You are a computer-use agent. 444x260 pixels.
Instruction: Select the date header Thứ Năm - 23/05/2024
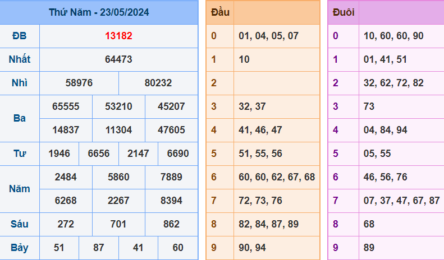[x=99, y=12]
